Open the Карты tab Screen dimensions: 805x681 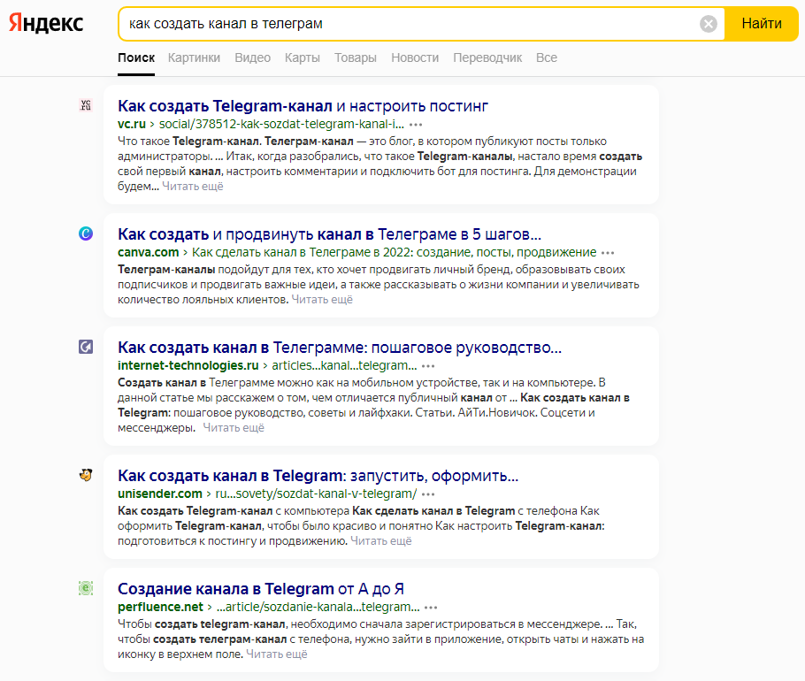(303, 57)
